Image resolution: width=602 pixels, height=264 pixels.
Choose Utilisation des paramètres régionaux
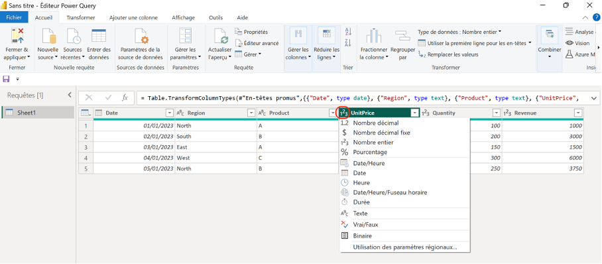404,247
